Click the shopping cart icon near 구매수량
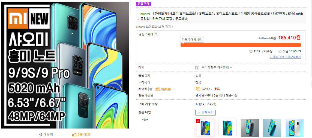This screenshot has width=312, height=138. 251,52
